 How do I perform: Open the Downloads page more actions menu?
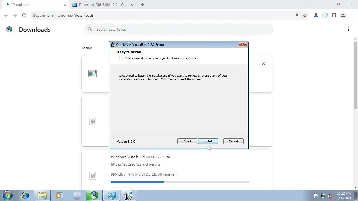click(348, 29)
